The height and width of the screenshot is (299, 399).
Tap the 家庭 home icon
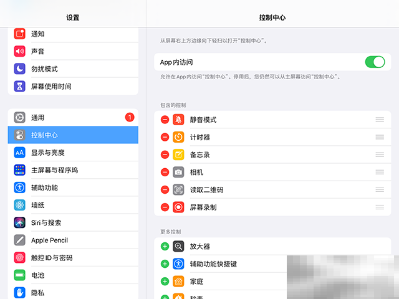coord(178,282)
